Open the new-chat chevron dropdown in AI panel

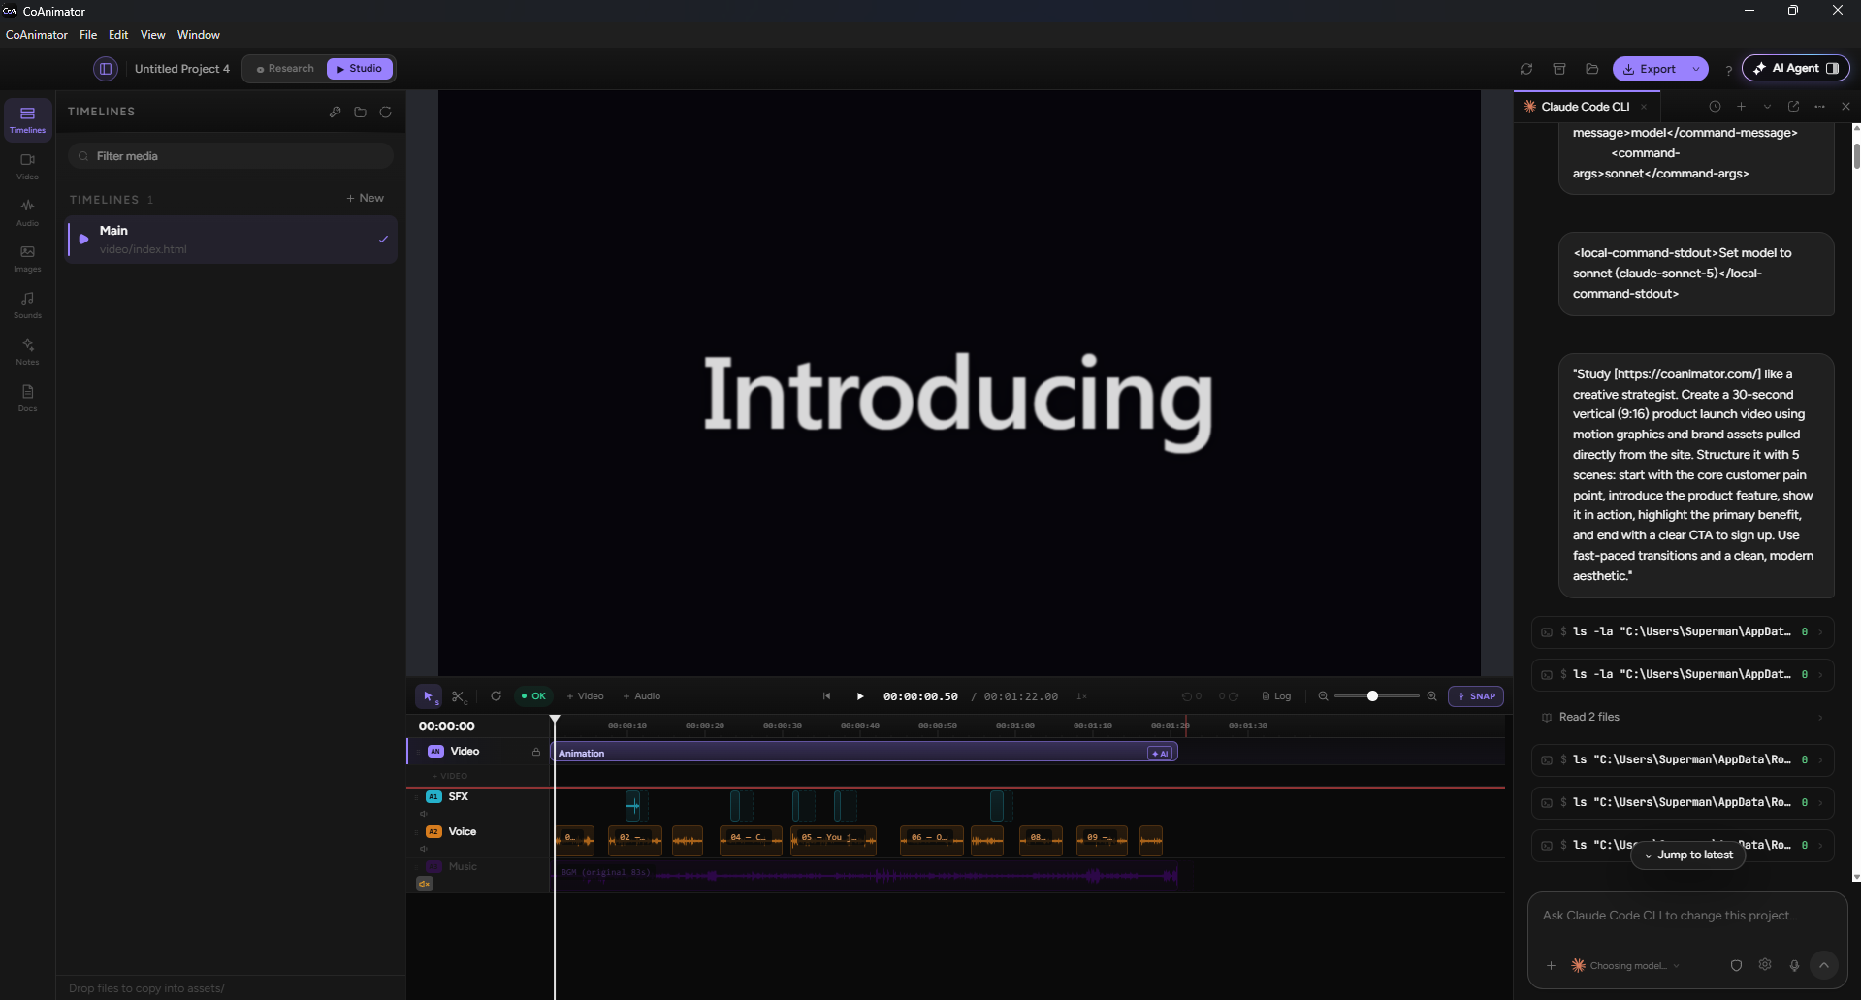[1767, 107]
